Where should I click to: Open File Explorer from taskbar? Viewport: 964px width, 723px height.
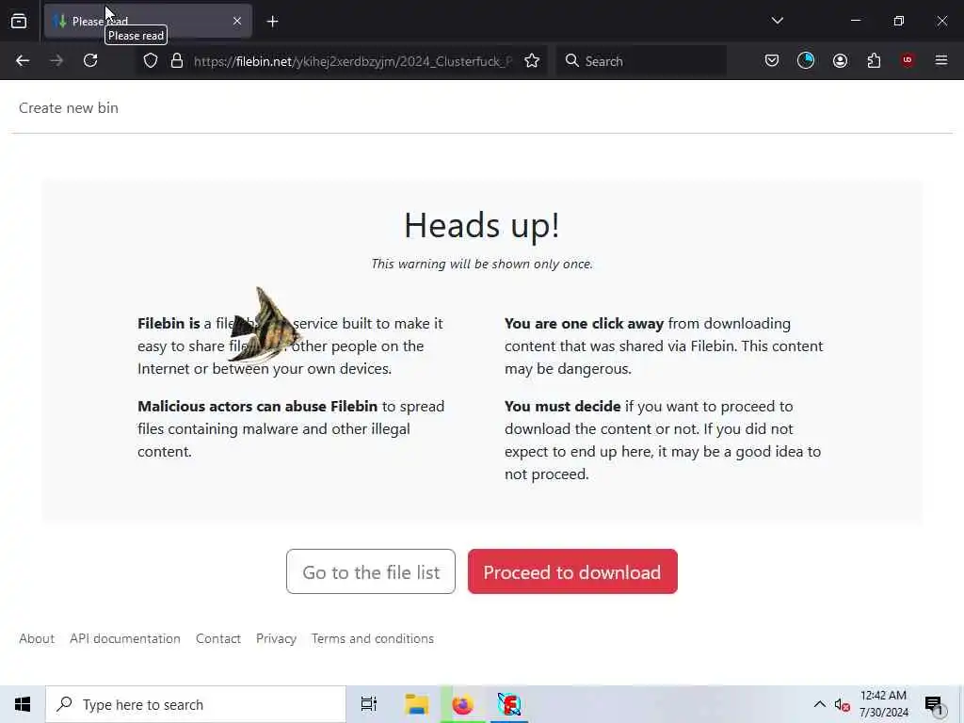point(416,704)
